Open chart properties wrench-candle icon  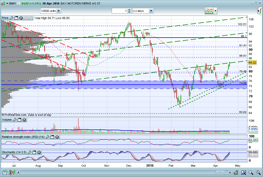236,172
